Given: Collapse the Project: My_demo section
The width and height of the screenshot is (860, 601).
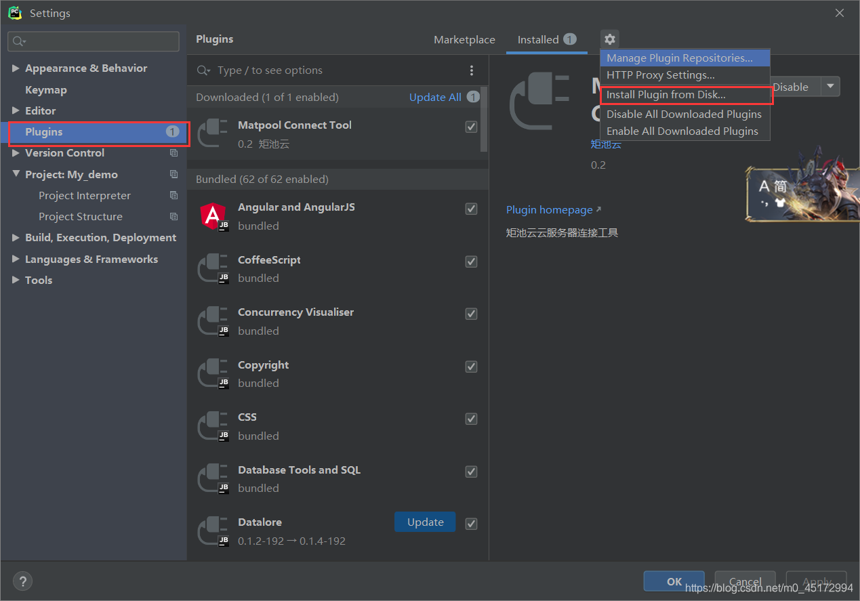Looking at the screenshot, I should point(16,174).
